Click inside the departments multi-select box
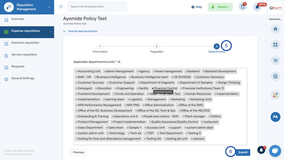The width and height of the screenshot is (284, 160). click(x=160, y=107)
